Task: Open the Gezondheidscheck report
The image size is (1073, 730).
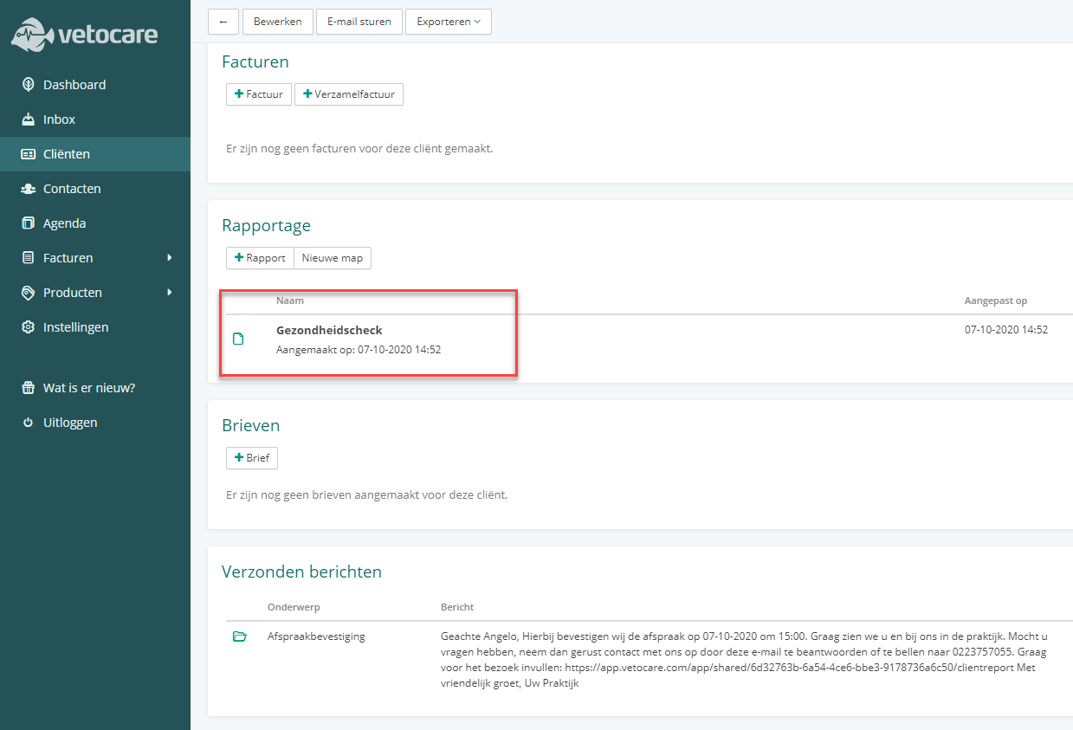Action: [329, 330]
